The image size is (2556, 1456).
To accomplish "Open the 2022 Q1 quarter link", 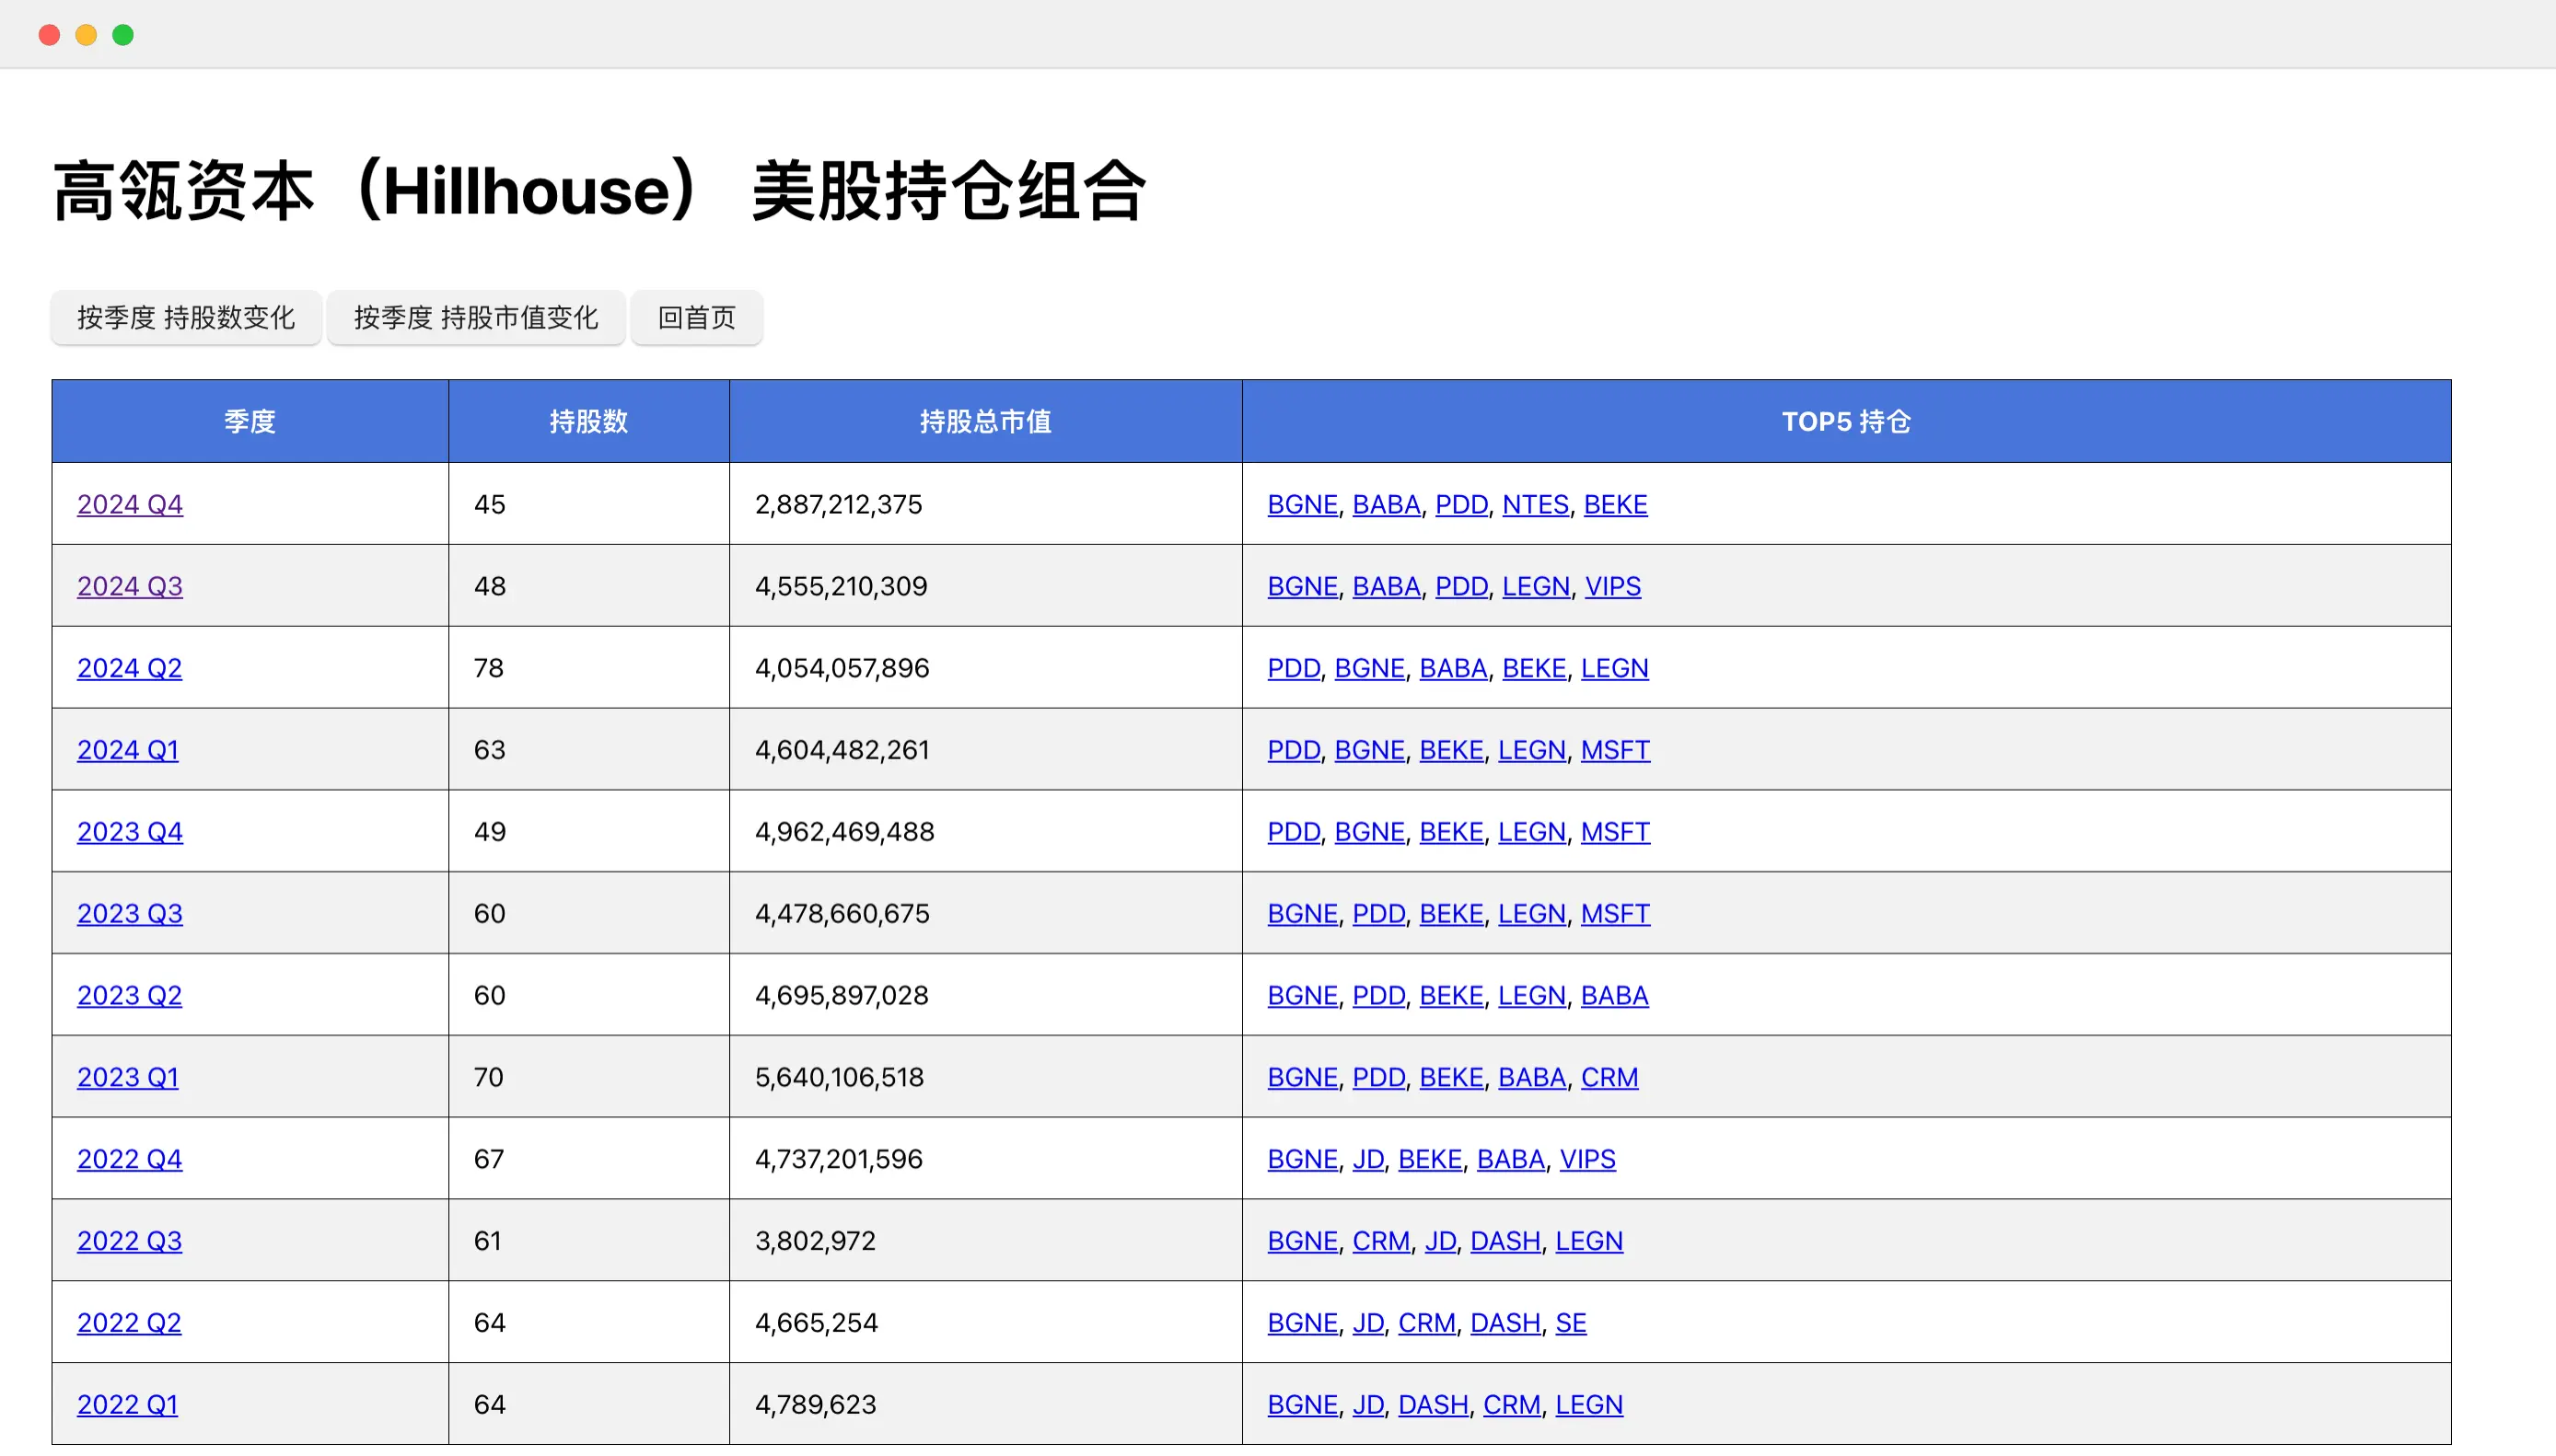I will 128,1406.
